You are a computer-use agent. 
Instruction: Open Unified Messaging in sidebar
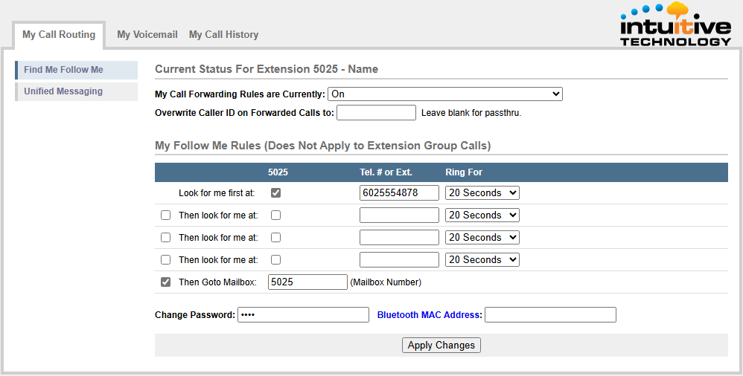[63, 91]
